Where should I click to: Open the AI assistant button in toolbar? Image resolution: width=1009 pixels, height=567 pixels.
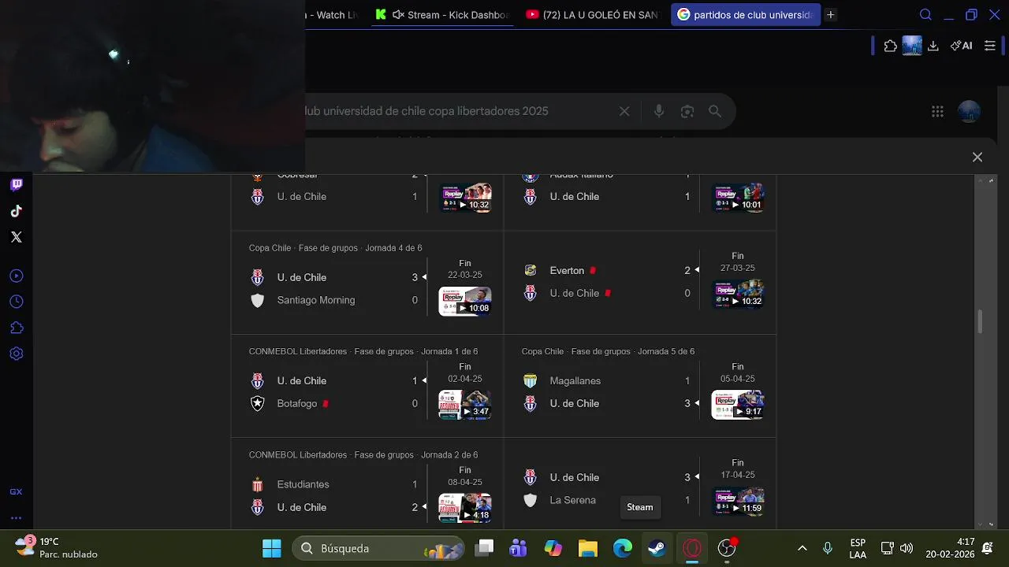pyautogui.click(x=961, y=46)
